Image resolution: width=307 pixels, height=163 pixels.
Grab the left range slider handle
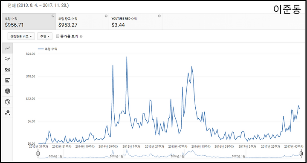38,154
